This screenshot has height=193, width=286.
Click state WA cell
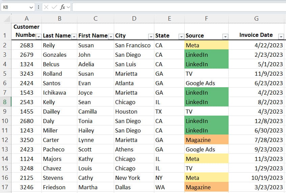coord(170,187)
